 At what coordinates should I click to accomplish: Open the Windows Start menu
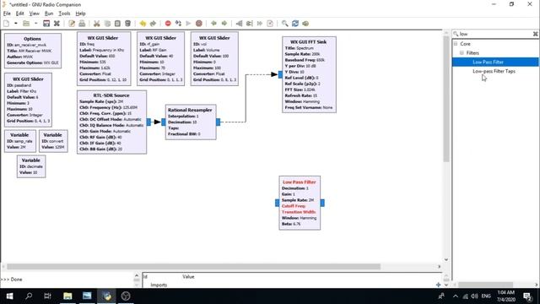[x=9, y=296]
